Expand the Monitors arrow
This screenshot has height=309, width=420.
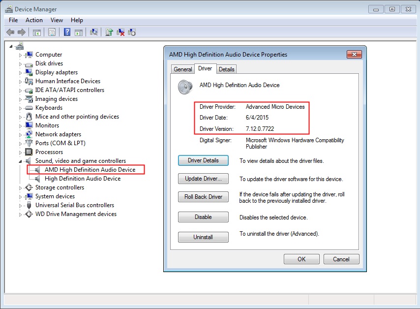tap(20, 126)
